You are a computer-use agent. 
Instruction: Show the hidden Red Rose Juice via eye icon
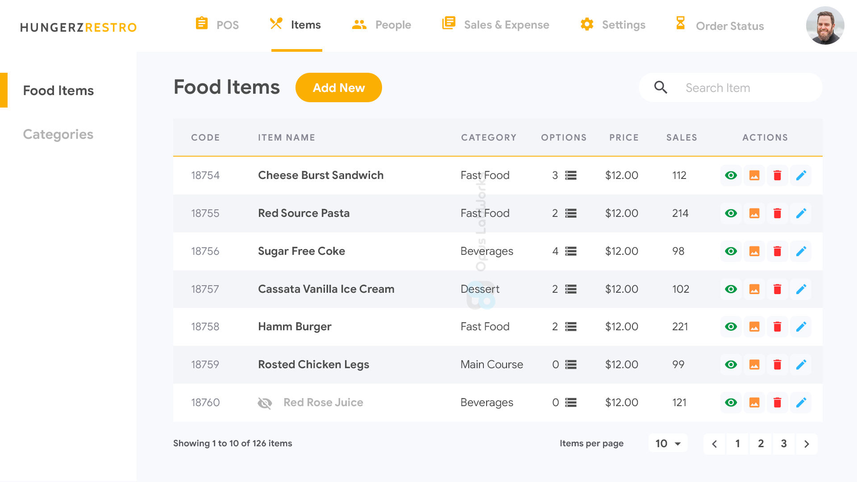pyautogui.click(x=731, y=403)
